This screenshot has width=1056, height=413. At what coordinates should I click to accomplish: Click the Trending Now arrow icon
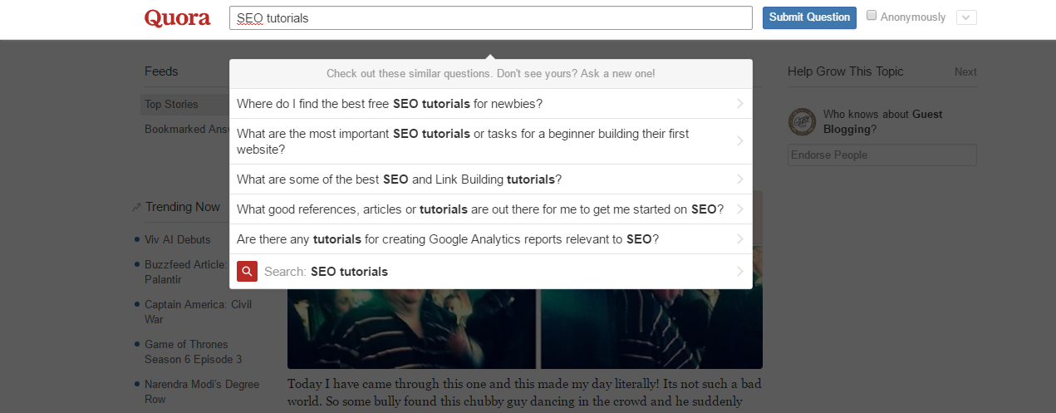(x=136, y=207)
